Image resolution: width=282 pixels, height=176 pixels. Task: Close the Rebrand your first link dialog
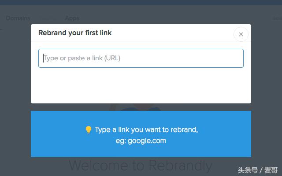coord(241,34)
